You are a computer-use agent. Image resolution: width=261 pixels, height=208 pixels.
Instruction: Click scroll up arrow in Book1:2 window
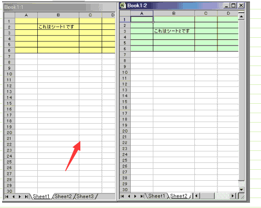[x=242, y=17]
